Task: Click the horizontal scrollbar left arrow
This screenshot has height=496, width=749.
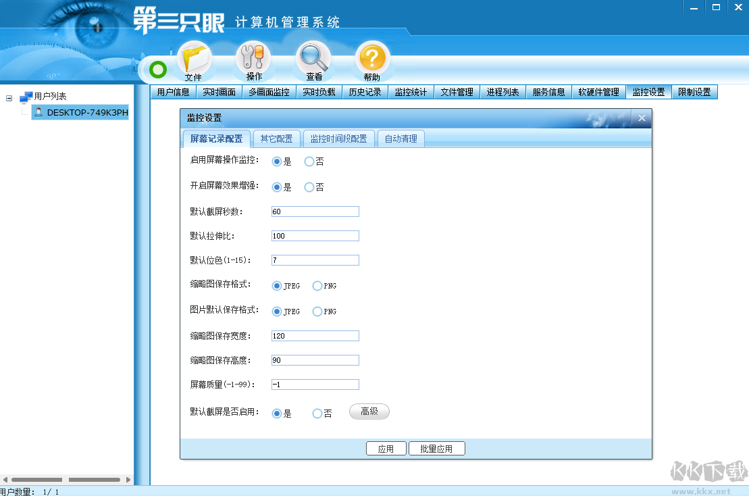Action: pos(5,478)
